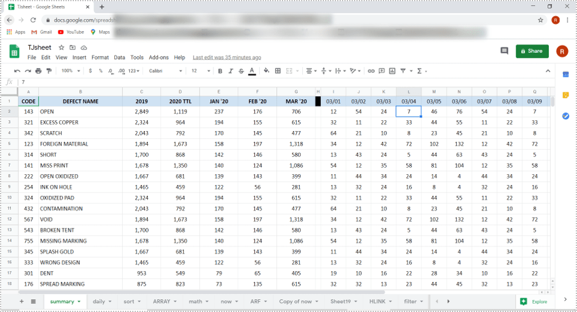Toggle italic formatting
The image size is (577, 312).
(x=230, y=71)
